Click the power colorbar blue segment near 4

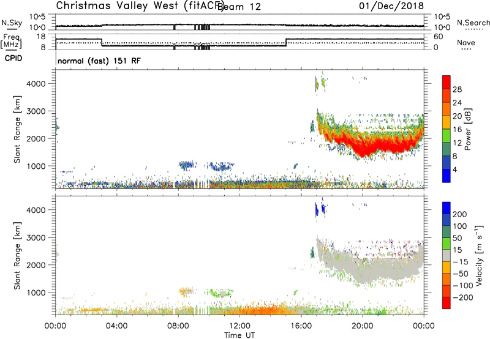(447, 175)
